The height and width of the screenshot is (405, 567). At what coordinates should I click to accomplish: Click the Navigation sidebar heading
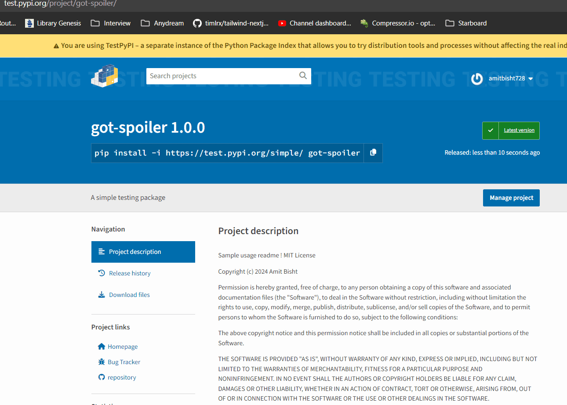coord(108,229)
